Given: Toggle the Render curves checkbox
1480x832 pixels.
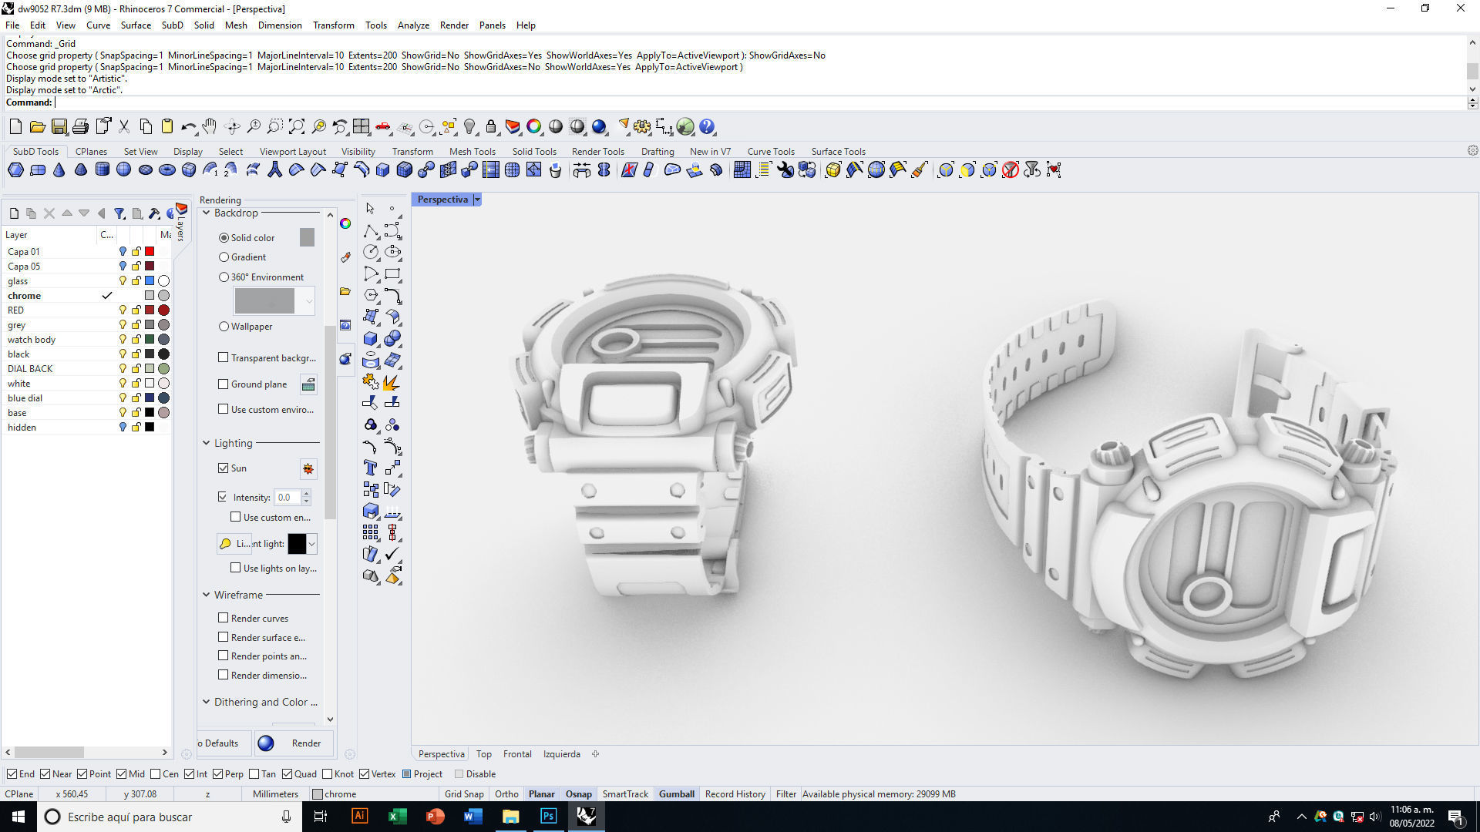Looking at the screenshot, I should point(224,618).
